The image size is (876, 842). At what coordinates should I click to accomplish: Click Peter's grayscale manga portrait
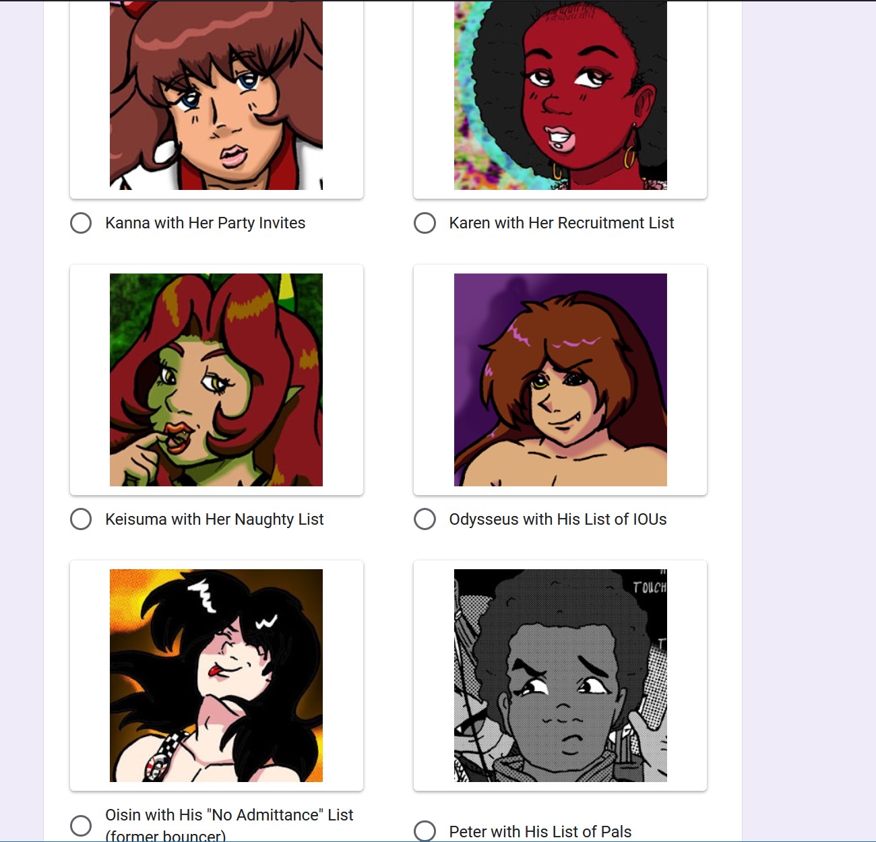(561, 676)
